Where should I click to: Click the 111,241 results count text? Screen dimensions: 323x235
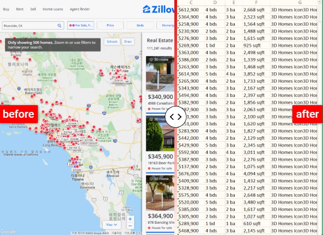(159, 48)
